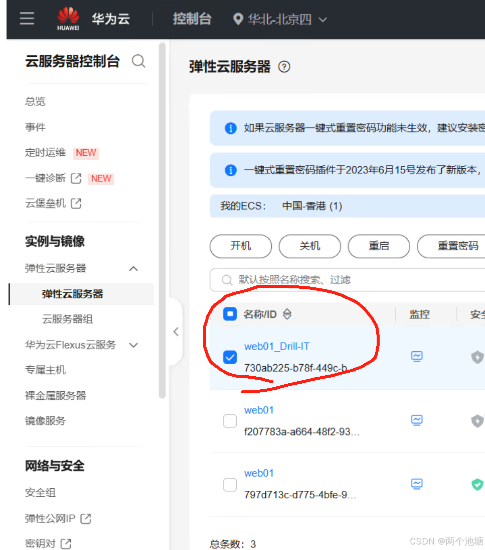The width and height of the screenshot is (485, 550).
Task: Open 专属主机 in sidebar
Action: point(46,370)
